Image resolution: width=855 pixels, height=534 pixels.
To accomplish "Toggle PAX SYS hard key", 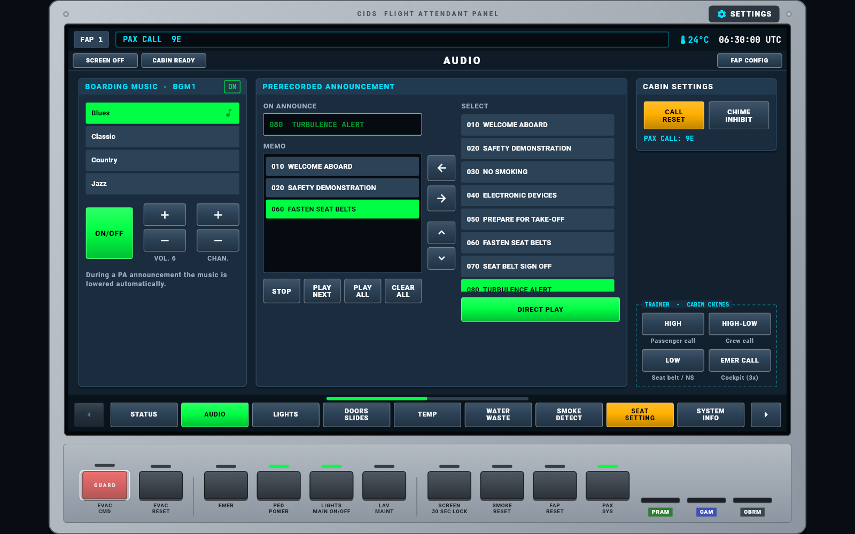I will (x=608, y=485).
